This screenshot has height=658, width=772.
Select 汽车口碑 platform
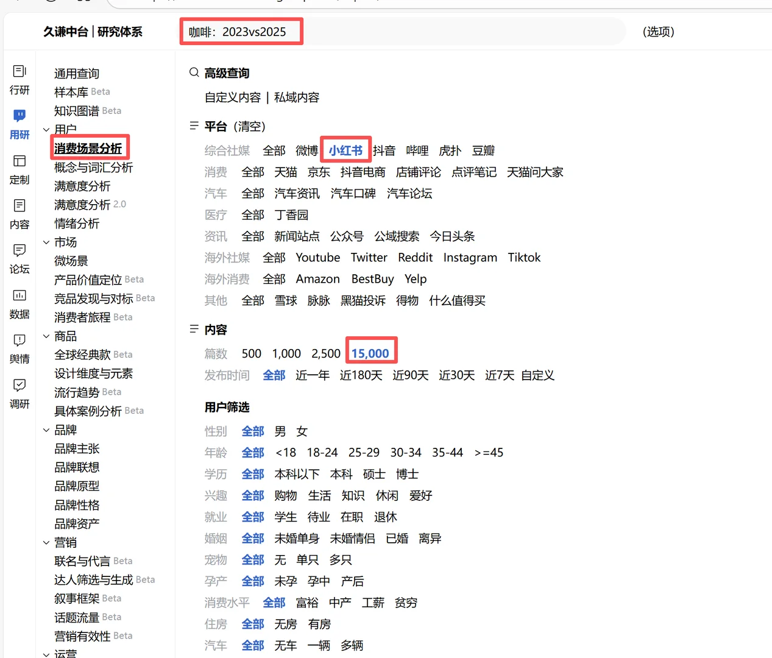point(353,194)
